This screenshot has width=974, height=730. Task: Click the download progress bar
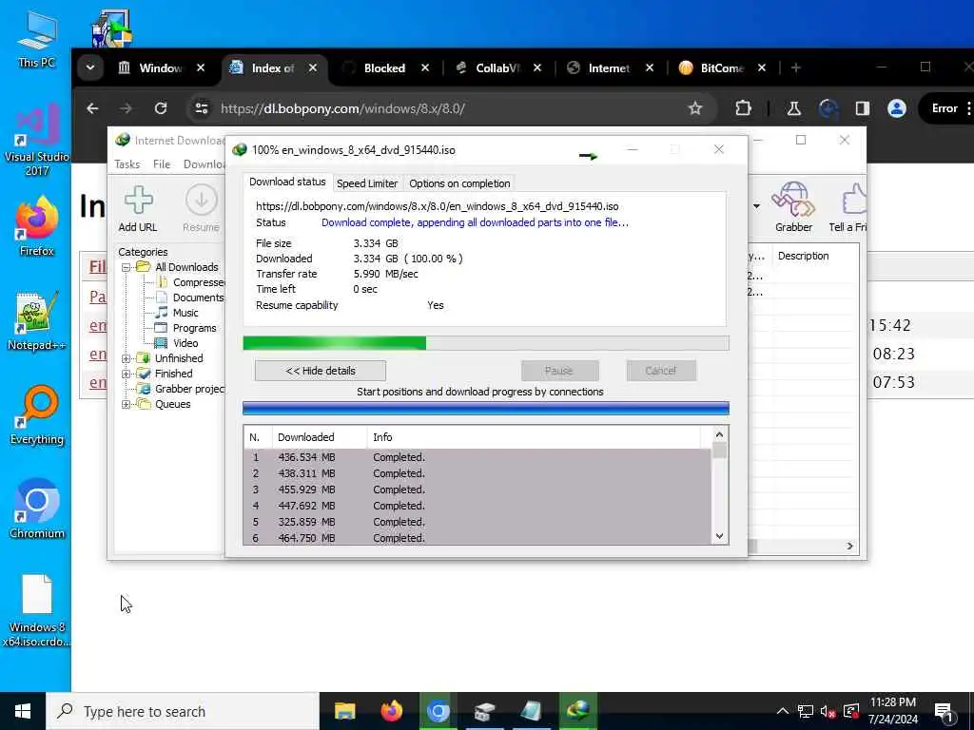click(x=486, y=342)
